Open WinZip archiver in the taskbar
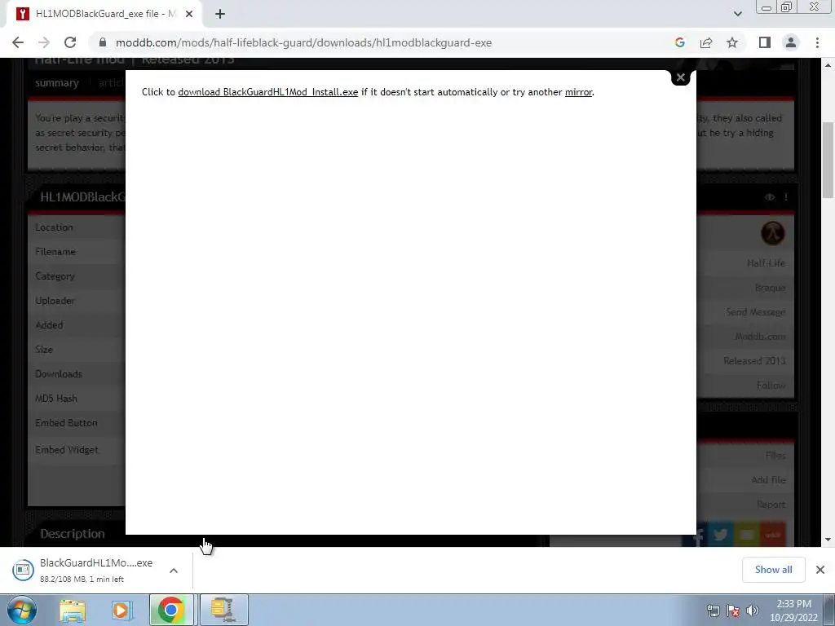 (223, 610)
